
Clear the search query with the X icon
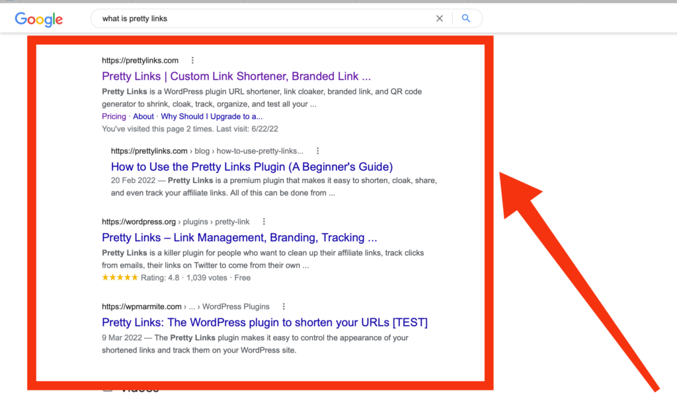click(440, 18)
